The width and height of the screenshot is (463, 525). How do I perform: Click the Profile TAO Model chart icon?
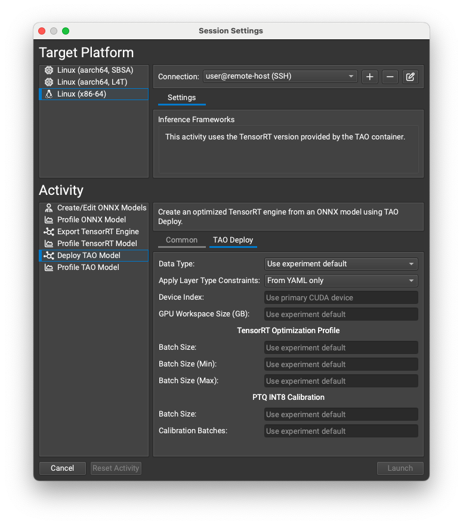[x=48, y=267]
